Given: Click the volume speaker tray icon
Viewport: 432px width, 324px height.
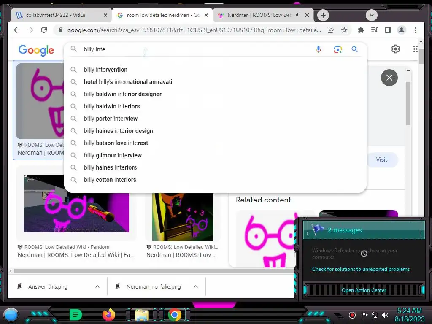Looking at the screenshot, I should coord(385,315).
